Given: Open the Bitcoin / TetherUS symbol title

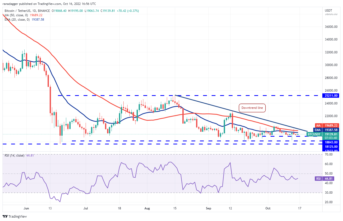Looking at the screenshot, I should [x=18, y=11].
